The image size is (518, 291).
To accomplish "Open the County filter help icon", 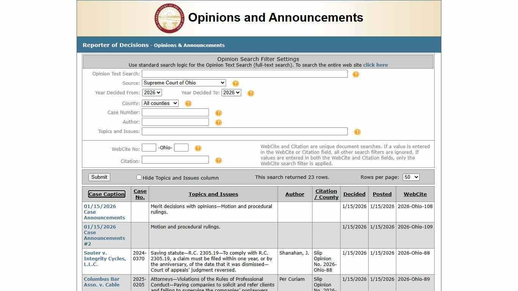I will (x=188, y=103).
